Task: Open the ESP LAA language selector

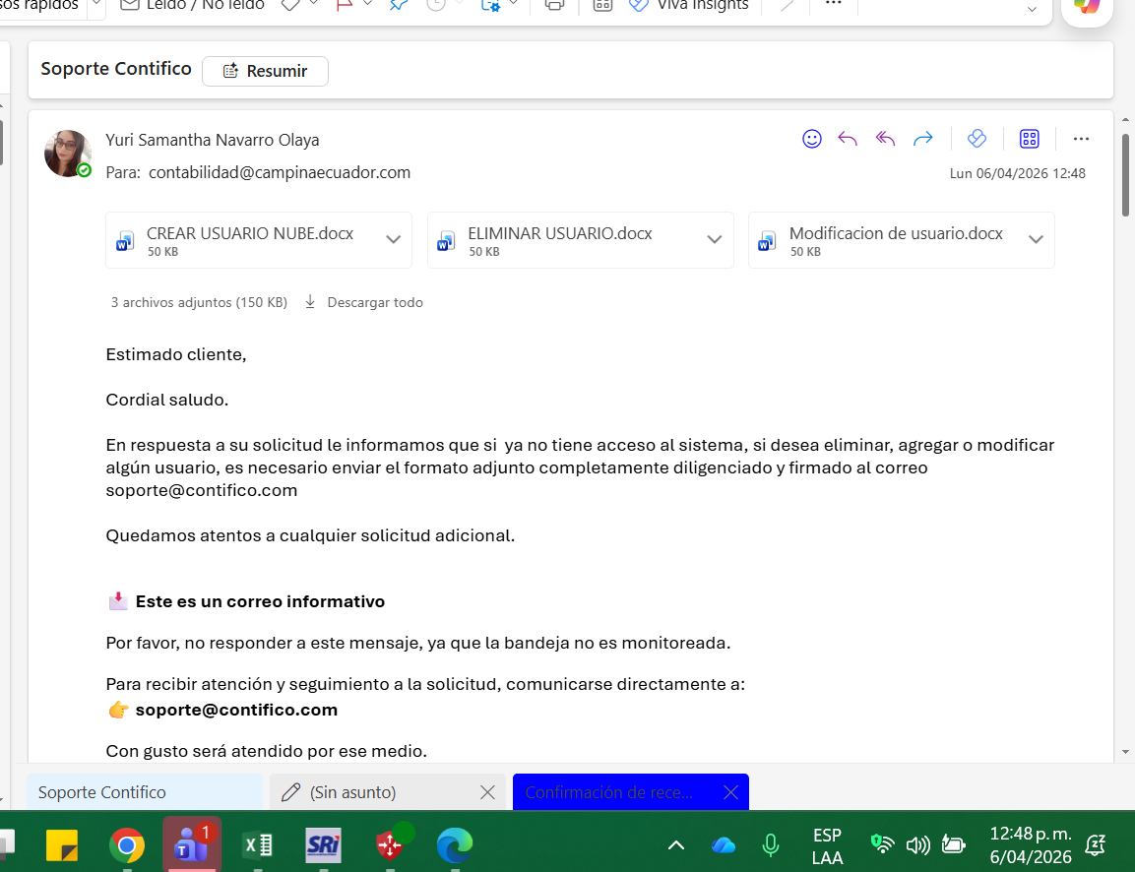Action: point(827,846)
